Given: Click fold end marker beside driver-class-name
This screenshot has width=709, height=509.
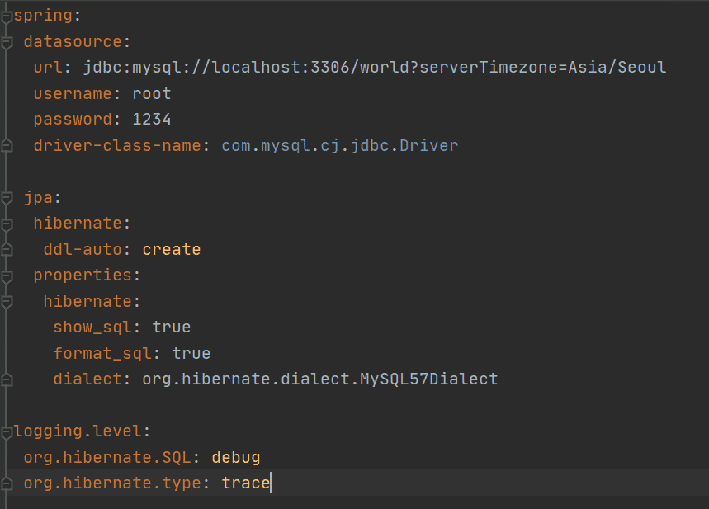Looking at the screenshot, I should point(7,146).
